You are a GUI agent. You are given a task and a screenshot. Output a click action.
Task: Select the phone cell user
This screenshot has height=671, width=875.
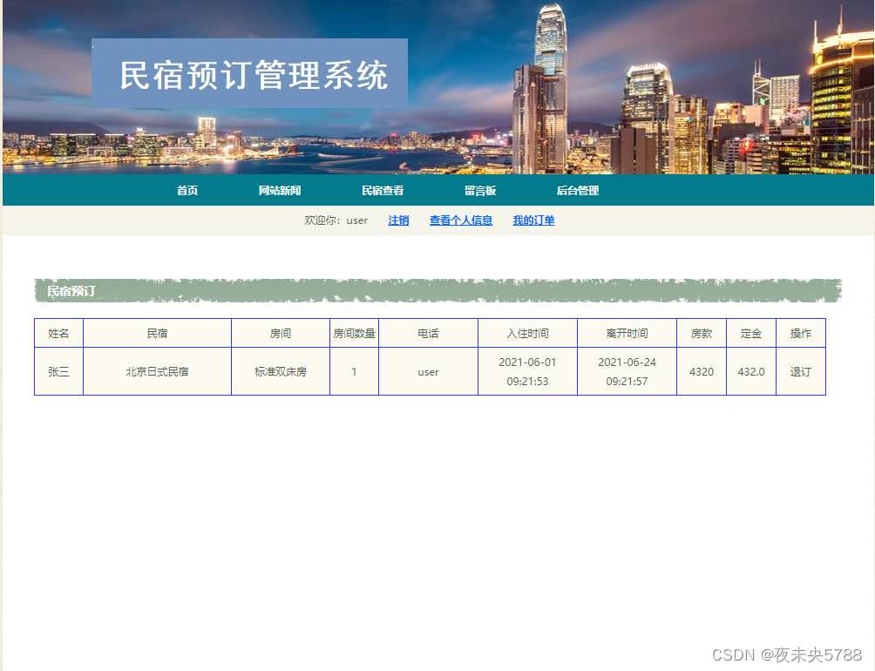428,371
